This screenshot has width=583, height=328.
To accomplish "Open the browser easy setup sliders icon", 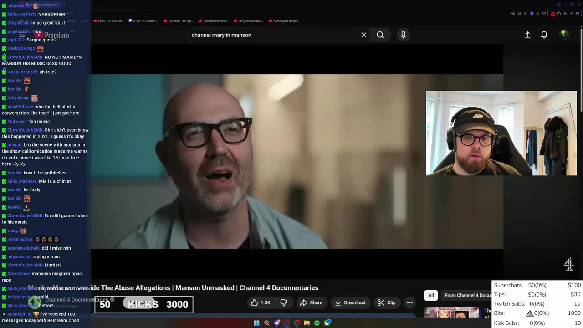I will tap(578, 14).
